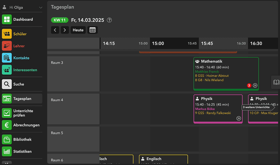Image resolution: width=280 pixels, height=165 pixels.
Task: Open the Bibliothek folder icon
Action: coord(7,139)
